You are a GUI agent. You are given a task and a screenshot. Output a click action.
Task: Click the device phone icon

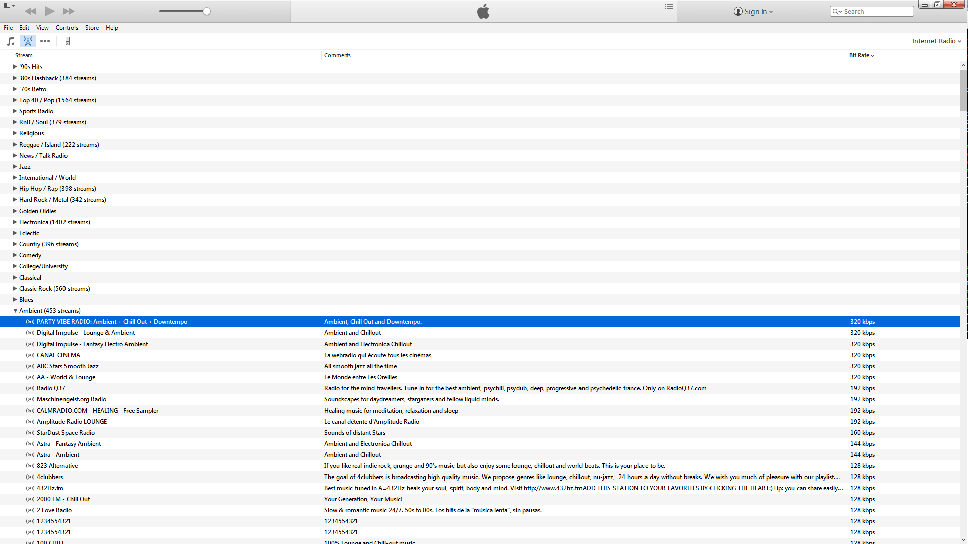click(x=67, y=41)
